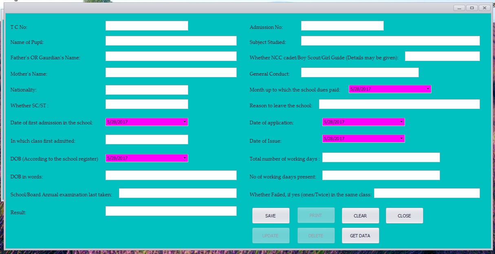495x254 pixels.
Task: Click the SAVE button
Action: 271,216
